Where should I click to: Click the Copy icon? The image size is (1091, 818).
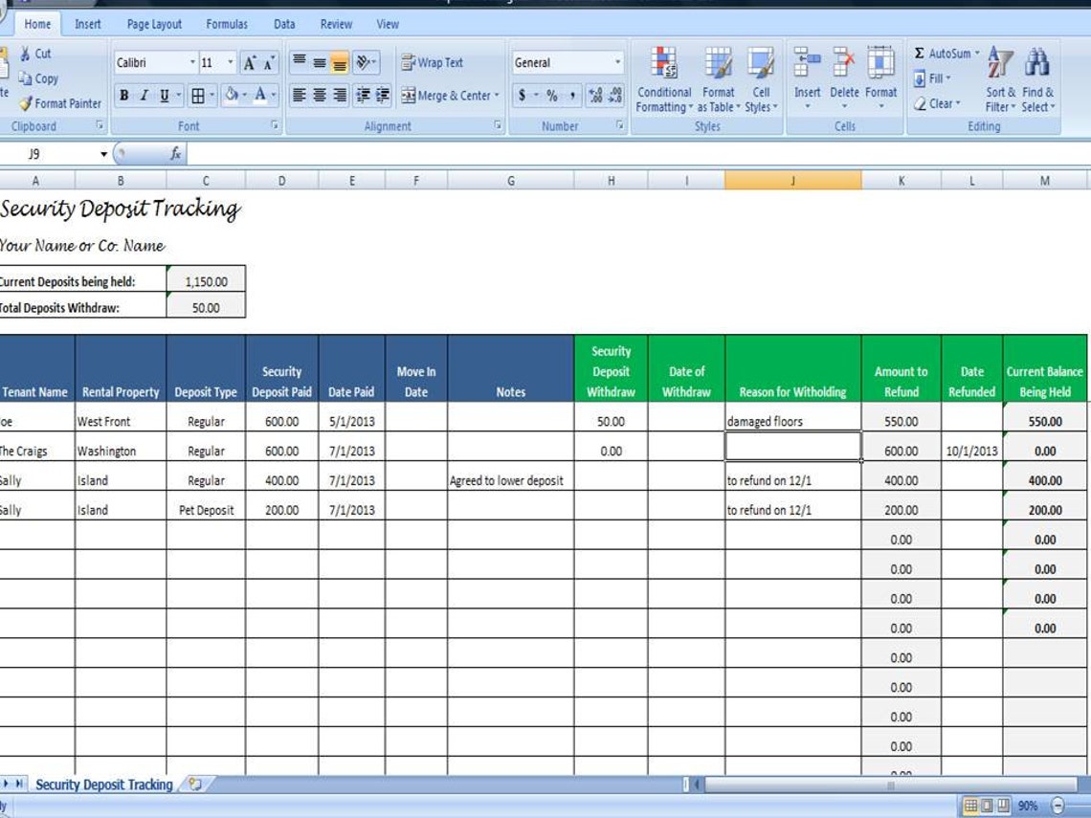click(26, 78)
